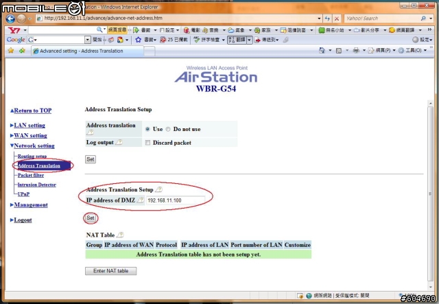Screen dimensions: 439x304
Task: Click the Yahoo toolbar search input
Action: tap(62, 30)
